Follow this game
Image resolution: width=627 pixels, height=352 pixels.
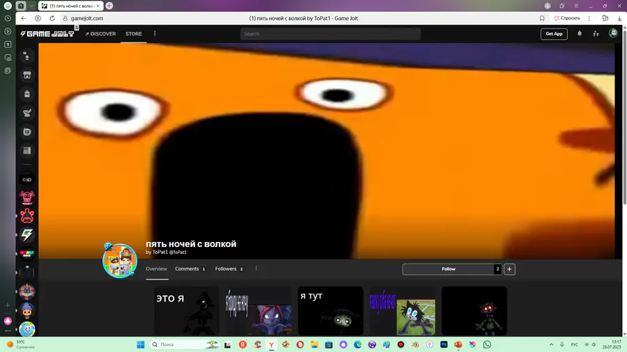pyautogui.click(x=448, y=269)
